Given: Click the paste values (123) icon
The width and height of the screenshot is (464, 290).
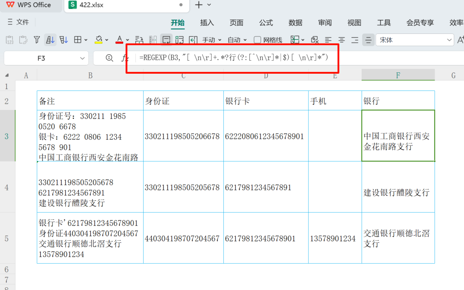Looking at the screenshot, I should click(x=10, y=40).
